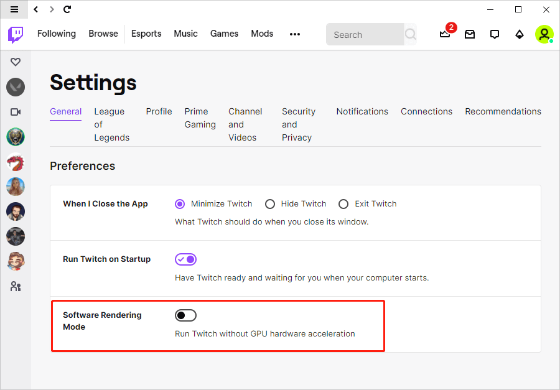Image resolution: width=560 pixels, height=390 pixels.
Task: Minimize the Twitch window
Action: (490, 10)
